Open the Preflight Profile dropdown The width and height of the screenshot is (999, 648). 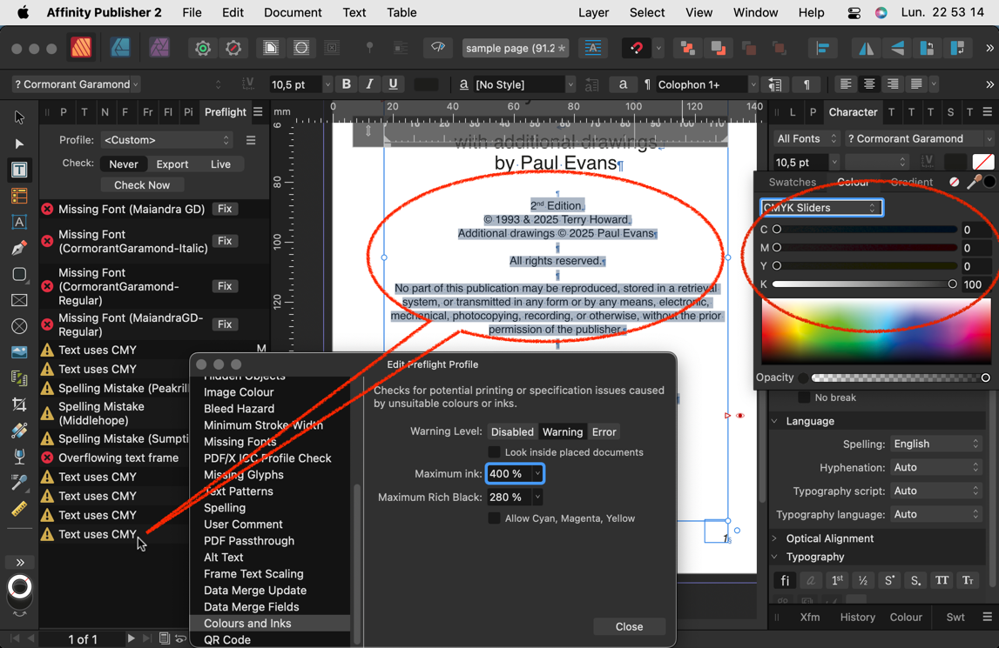tap(166, 140)
